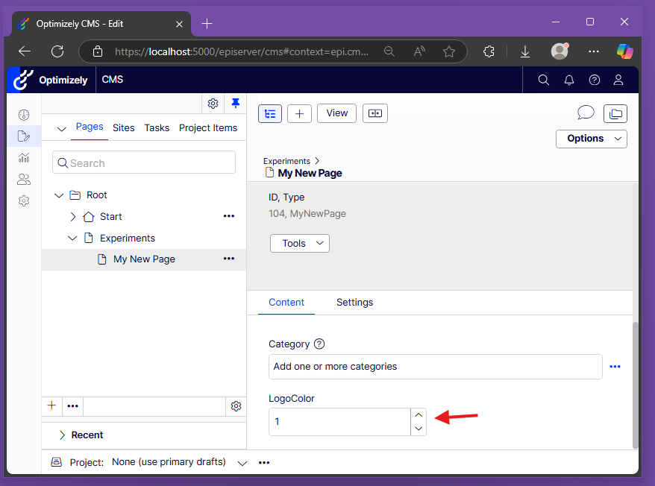This screenshot has height=486, width=655.
Task: Open the Project selection dropdown chevron
Action: (242, 463)
